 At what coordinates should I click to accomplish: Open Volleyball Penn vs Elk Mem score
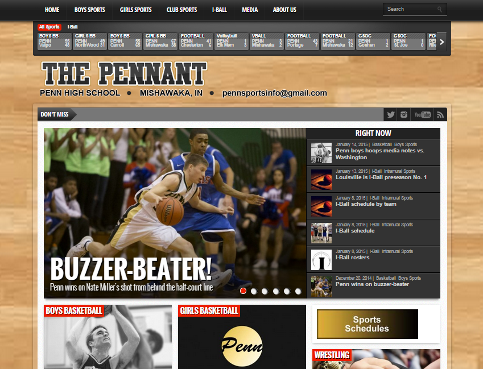click(x=232, y=42)
